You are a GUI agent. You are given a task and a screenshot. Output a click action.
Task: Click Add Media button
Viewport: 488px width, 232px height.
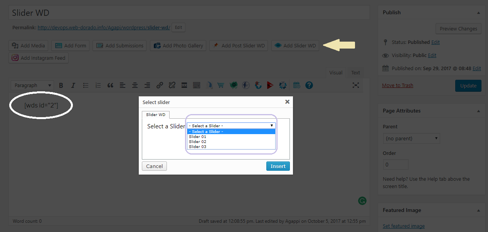pos(29,45)
